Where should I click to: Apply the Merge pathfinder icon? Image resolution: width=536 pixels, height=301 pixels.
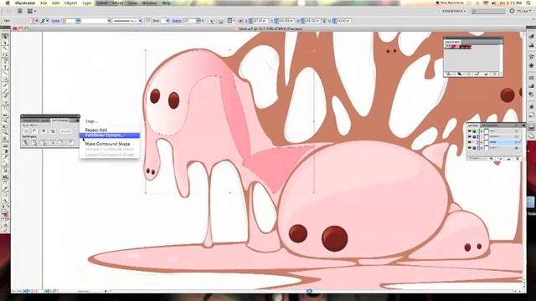coord(44,143)
